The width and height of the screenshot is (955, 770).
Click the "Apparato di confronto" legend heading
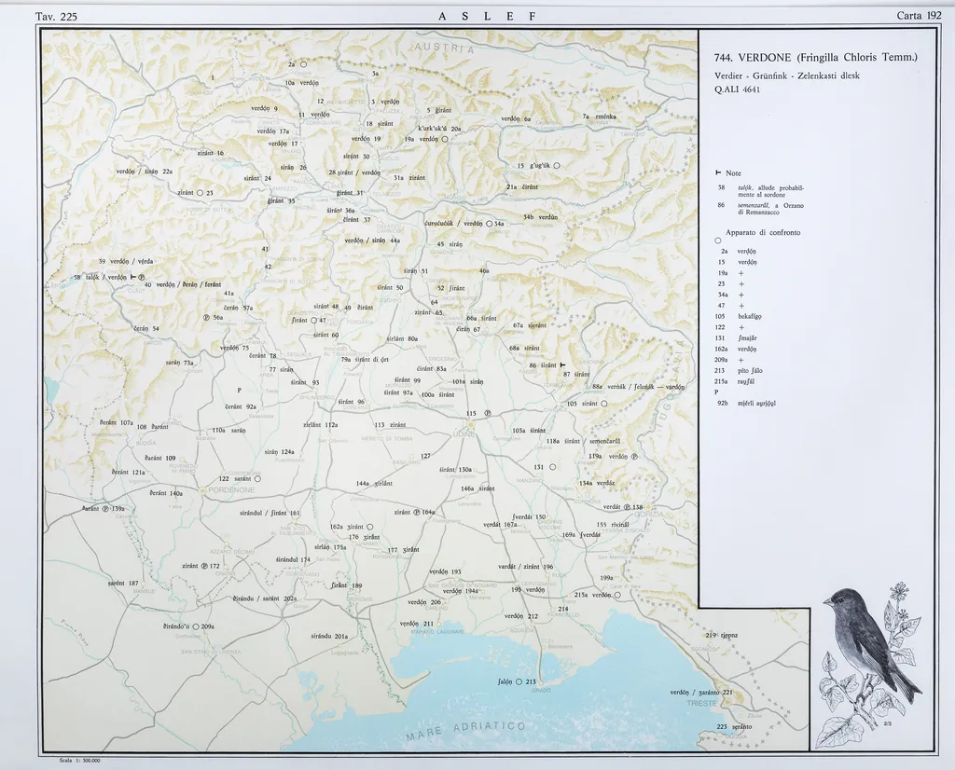(x=763, y=232)
